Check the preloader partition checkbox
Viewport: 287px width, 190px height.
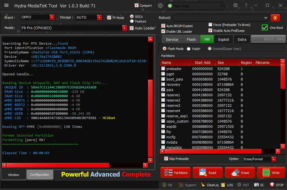coord(163,69)
